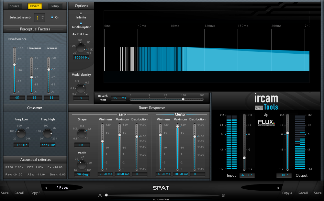The image size is (324, 201).
Task: Switch to the Source tab
Action: click(15, 6)
